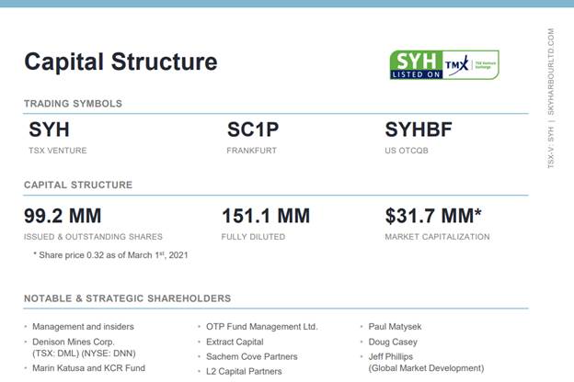
Task: Click the 151.1 MM fully diluted figure
Action: 265,217
